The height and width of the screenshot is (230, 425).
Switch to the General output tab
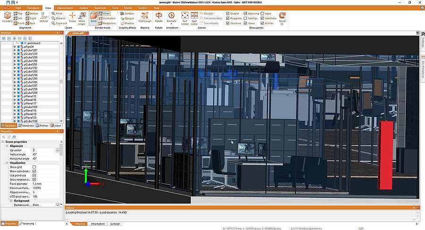point(115,224)
